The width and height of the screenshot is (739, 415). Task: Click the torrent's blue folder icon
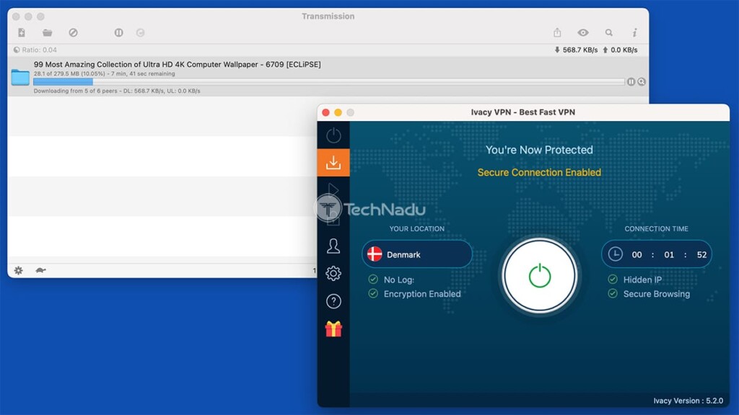coord(20,77)
